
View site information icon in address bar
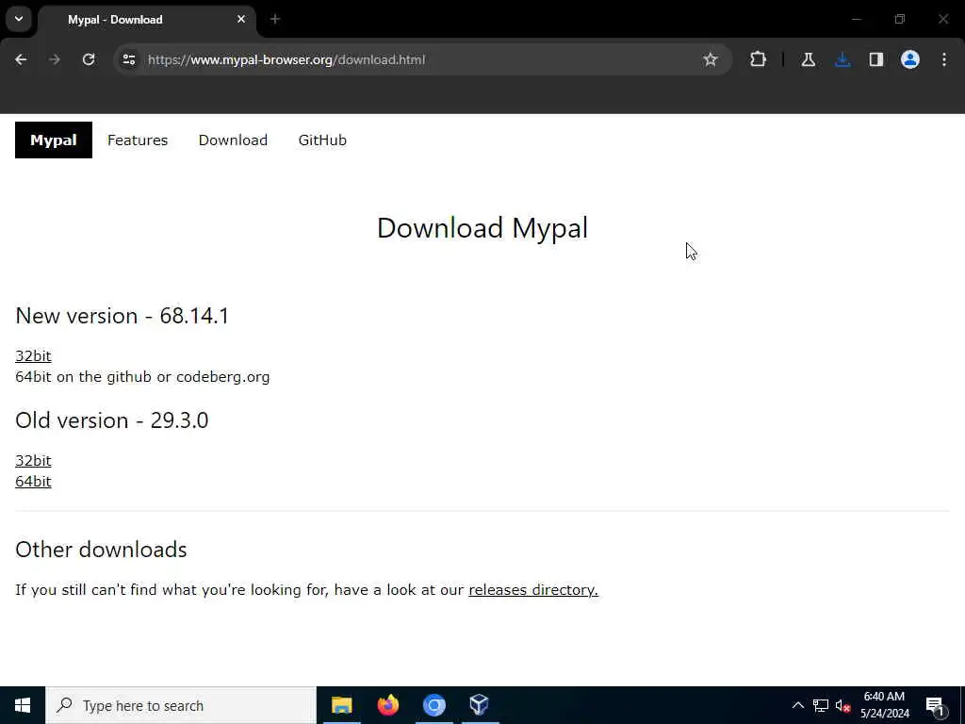(128, 59)
